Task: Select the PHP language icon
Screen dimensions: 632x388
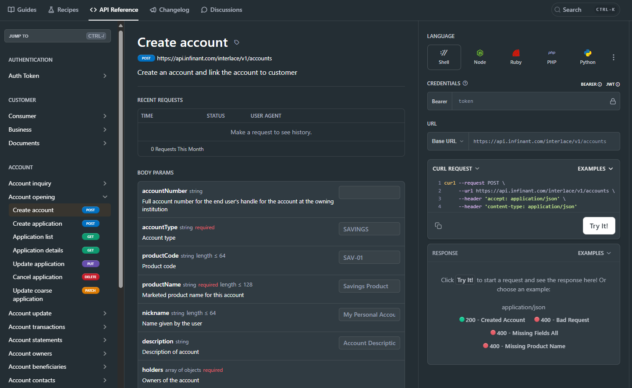Action: click(552, 57)
